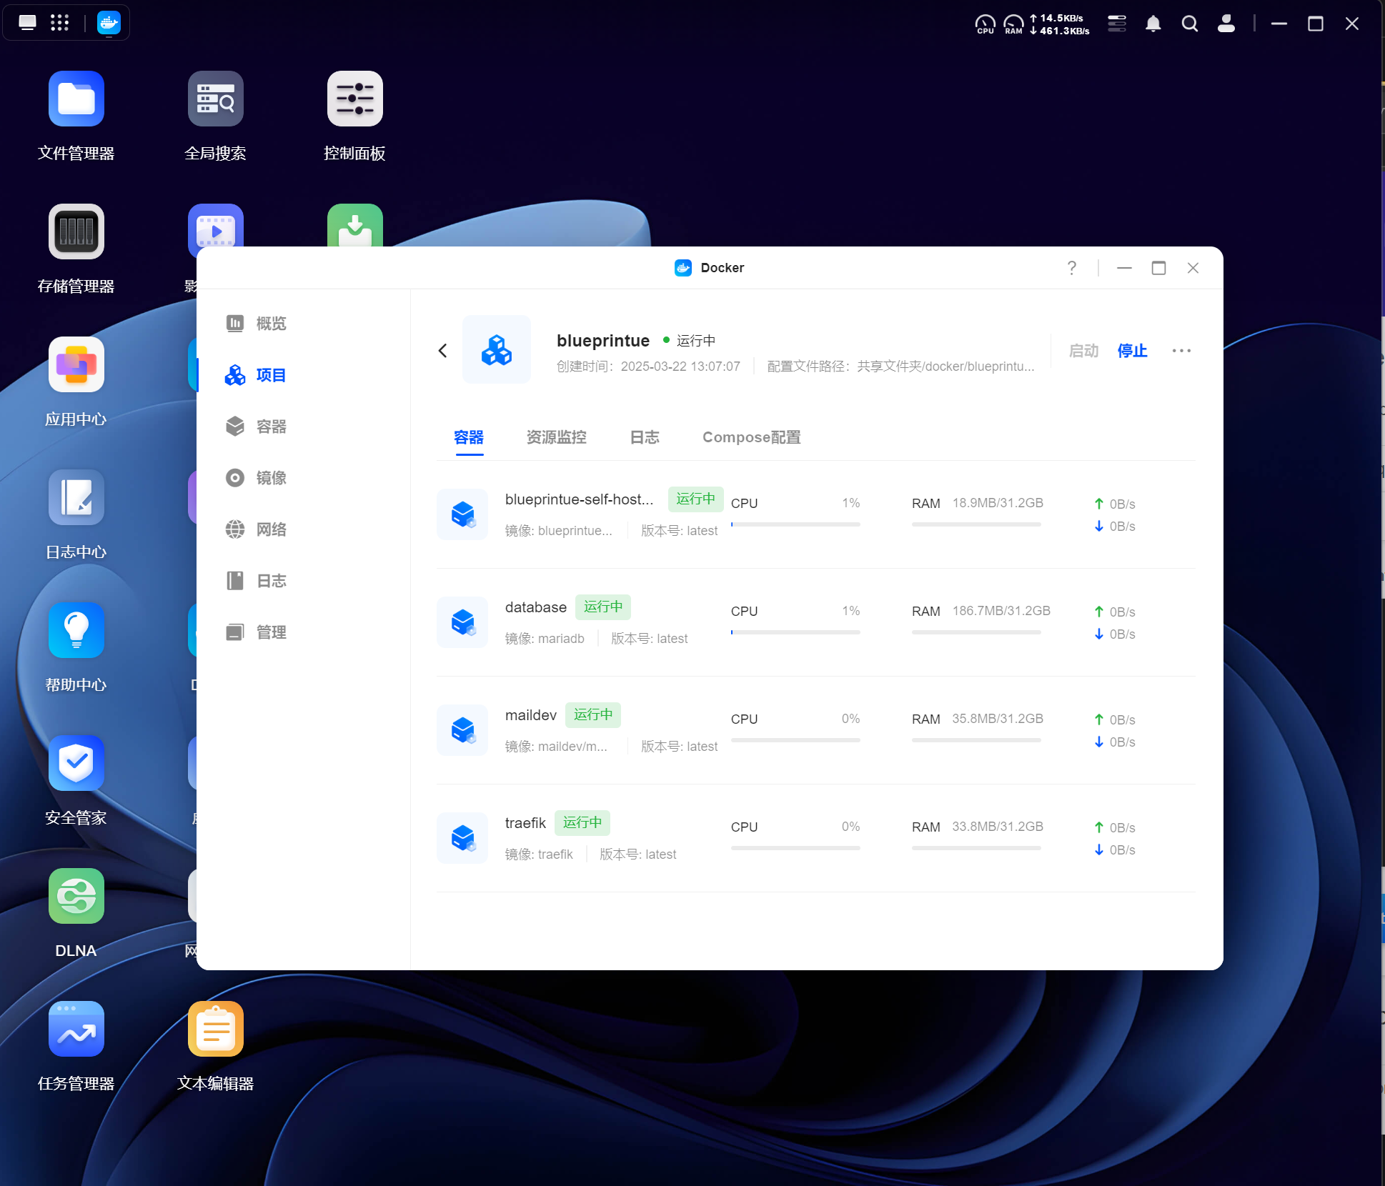
Task: Click the 配置文件路径 text
Action: (x=900, y=367)
